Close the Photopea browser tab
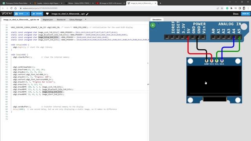 point(31,3)
